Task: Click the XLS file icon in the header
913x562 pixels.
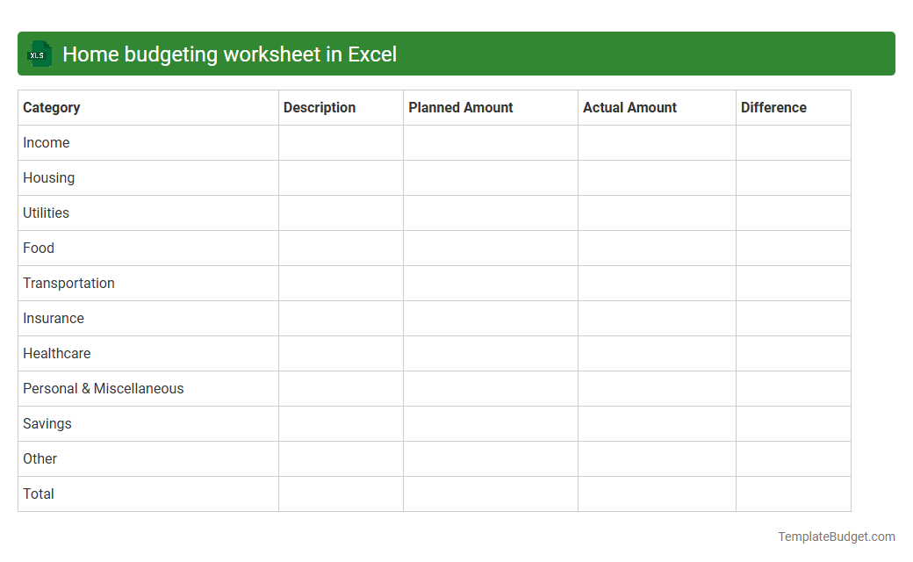Action: click(39, 54)
